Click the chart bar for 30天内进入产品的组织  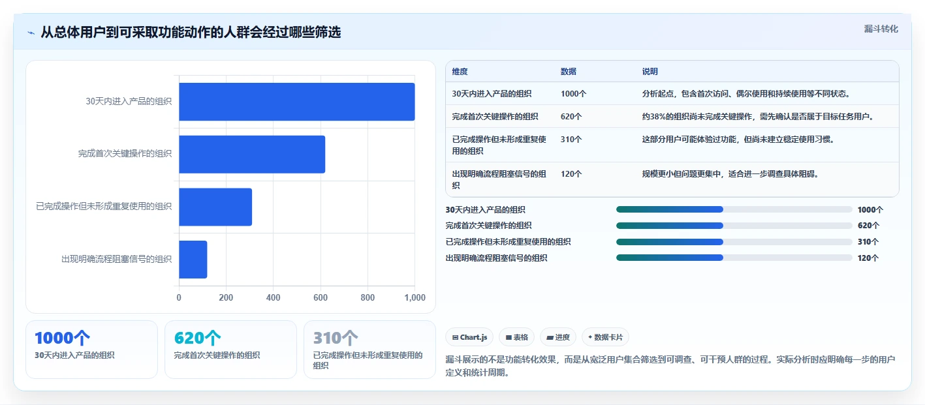297,102
